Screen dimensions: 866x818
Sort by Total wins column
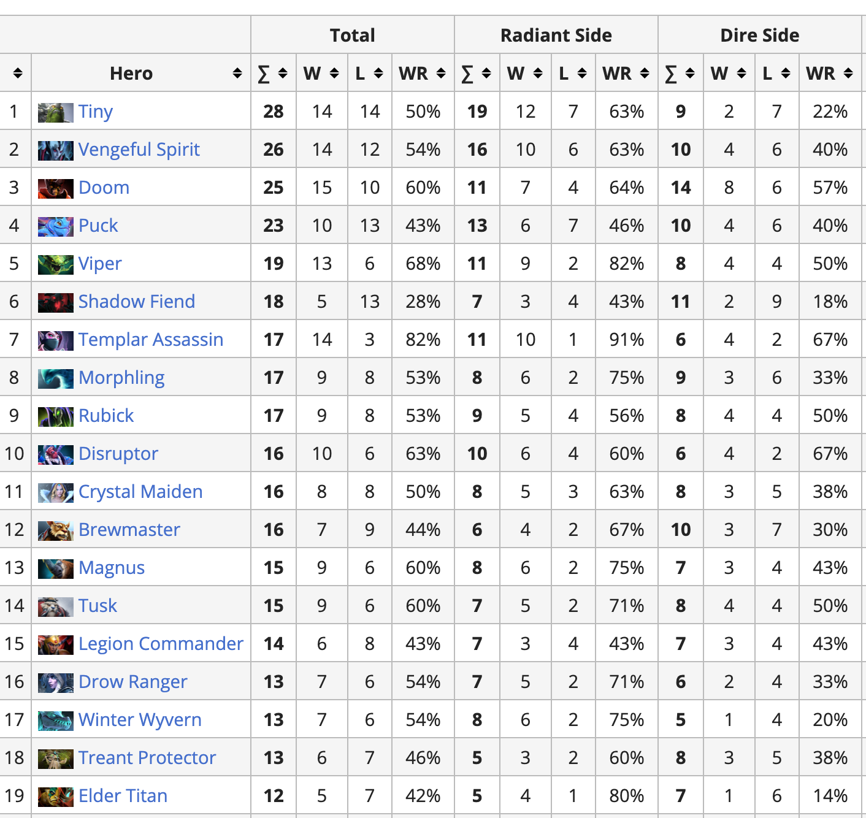tap(334, 74)
